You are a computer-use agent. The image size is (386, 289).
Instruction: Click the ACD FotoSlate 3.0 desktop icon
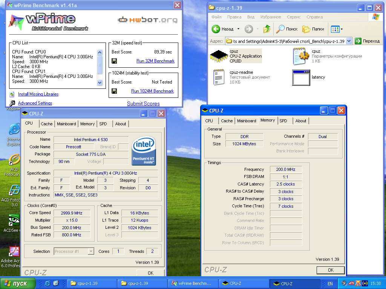click(11, 196)
